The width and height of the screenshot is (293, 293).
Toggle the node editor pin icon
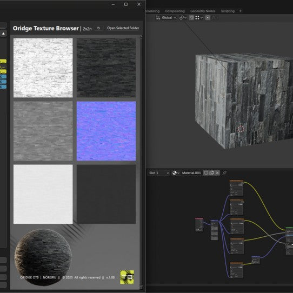pos(224,173)
